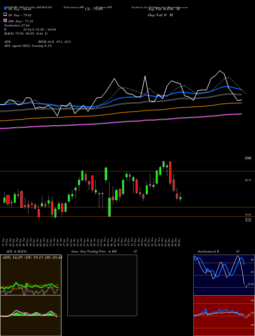Click the 'ADX: 14.29 +DY: 19.11 -DY: 25.48' header
255x336 pixels.
point(32,257)
